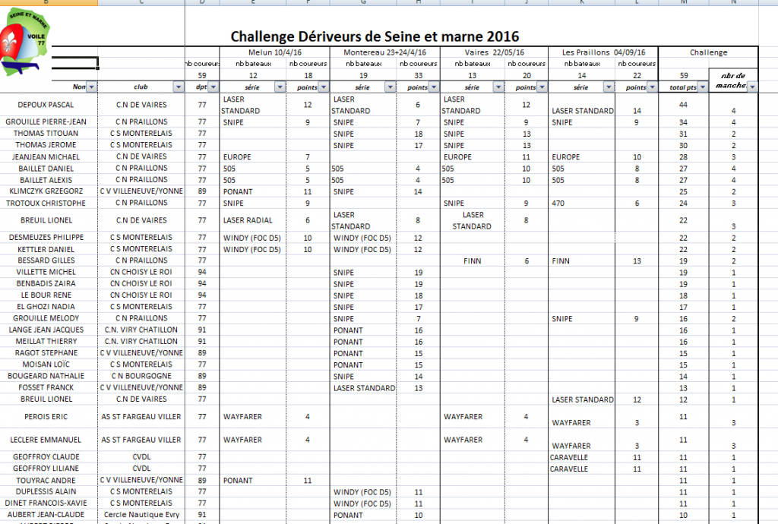
Task: Select the Vaires 22/05/16 header cell
Action: point(494,52)
